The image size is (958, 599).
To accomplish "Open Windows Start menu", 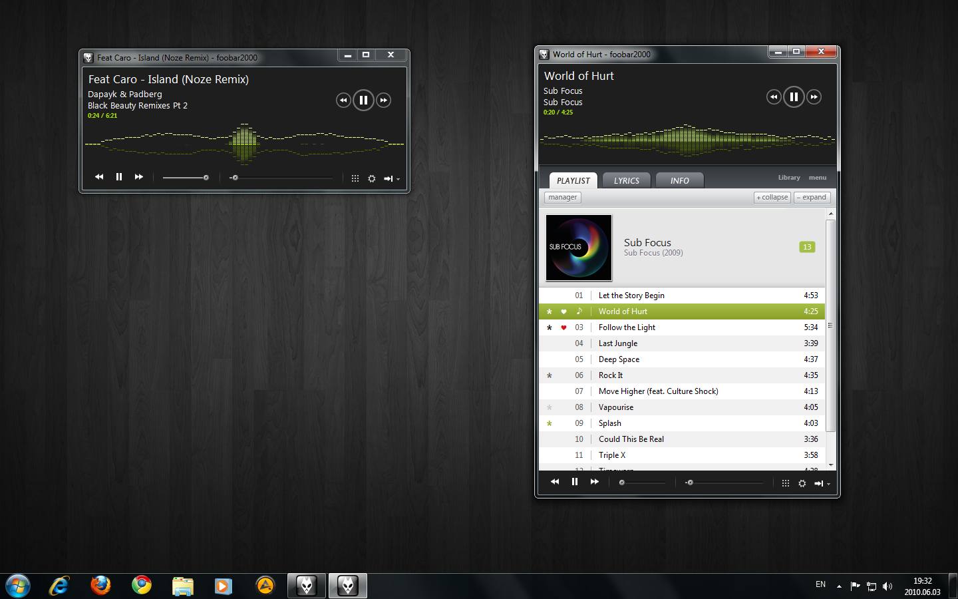I will 18,586.
